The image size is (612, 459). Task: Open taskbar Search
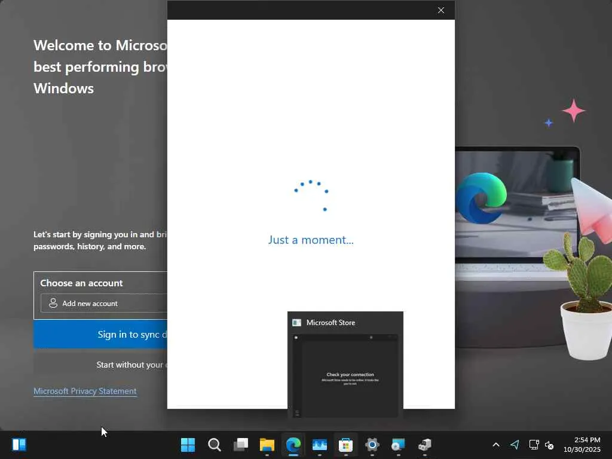coord(215,445)
